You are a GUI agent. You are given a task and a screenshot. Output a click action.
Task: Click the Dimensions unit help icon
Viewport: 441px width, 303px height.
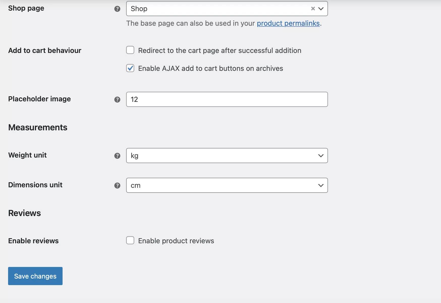(x=117, y=186)
